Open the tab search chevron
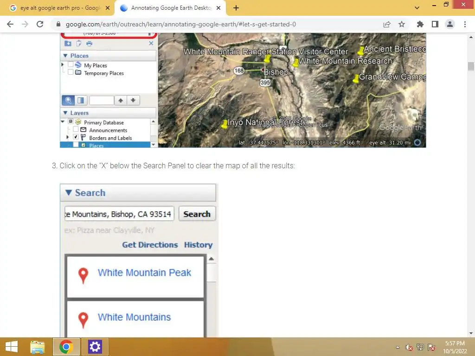 point(417,8)
